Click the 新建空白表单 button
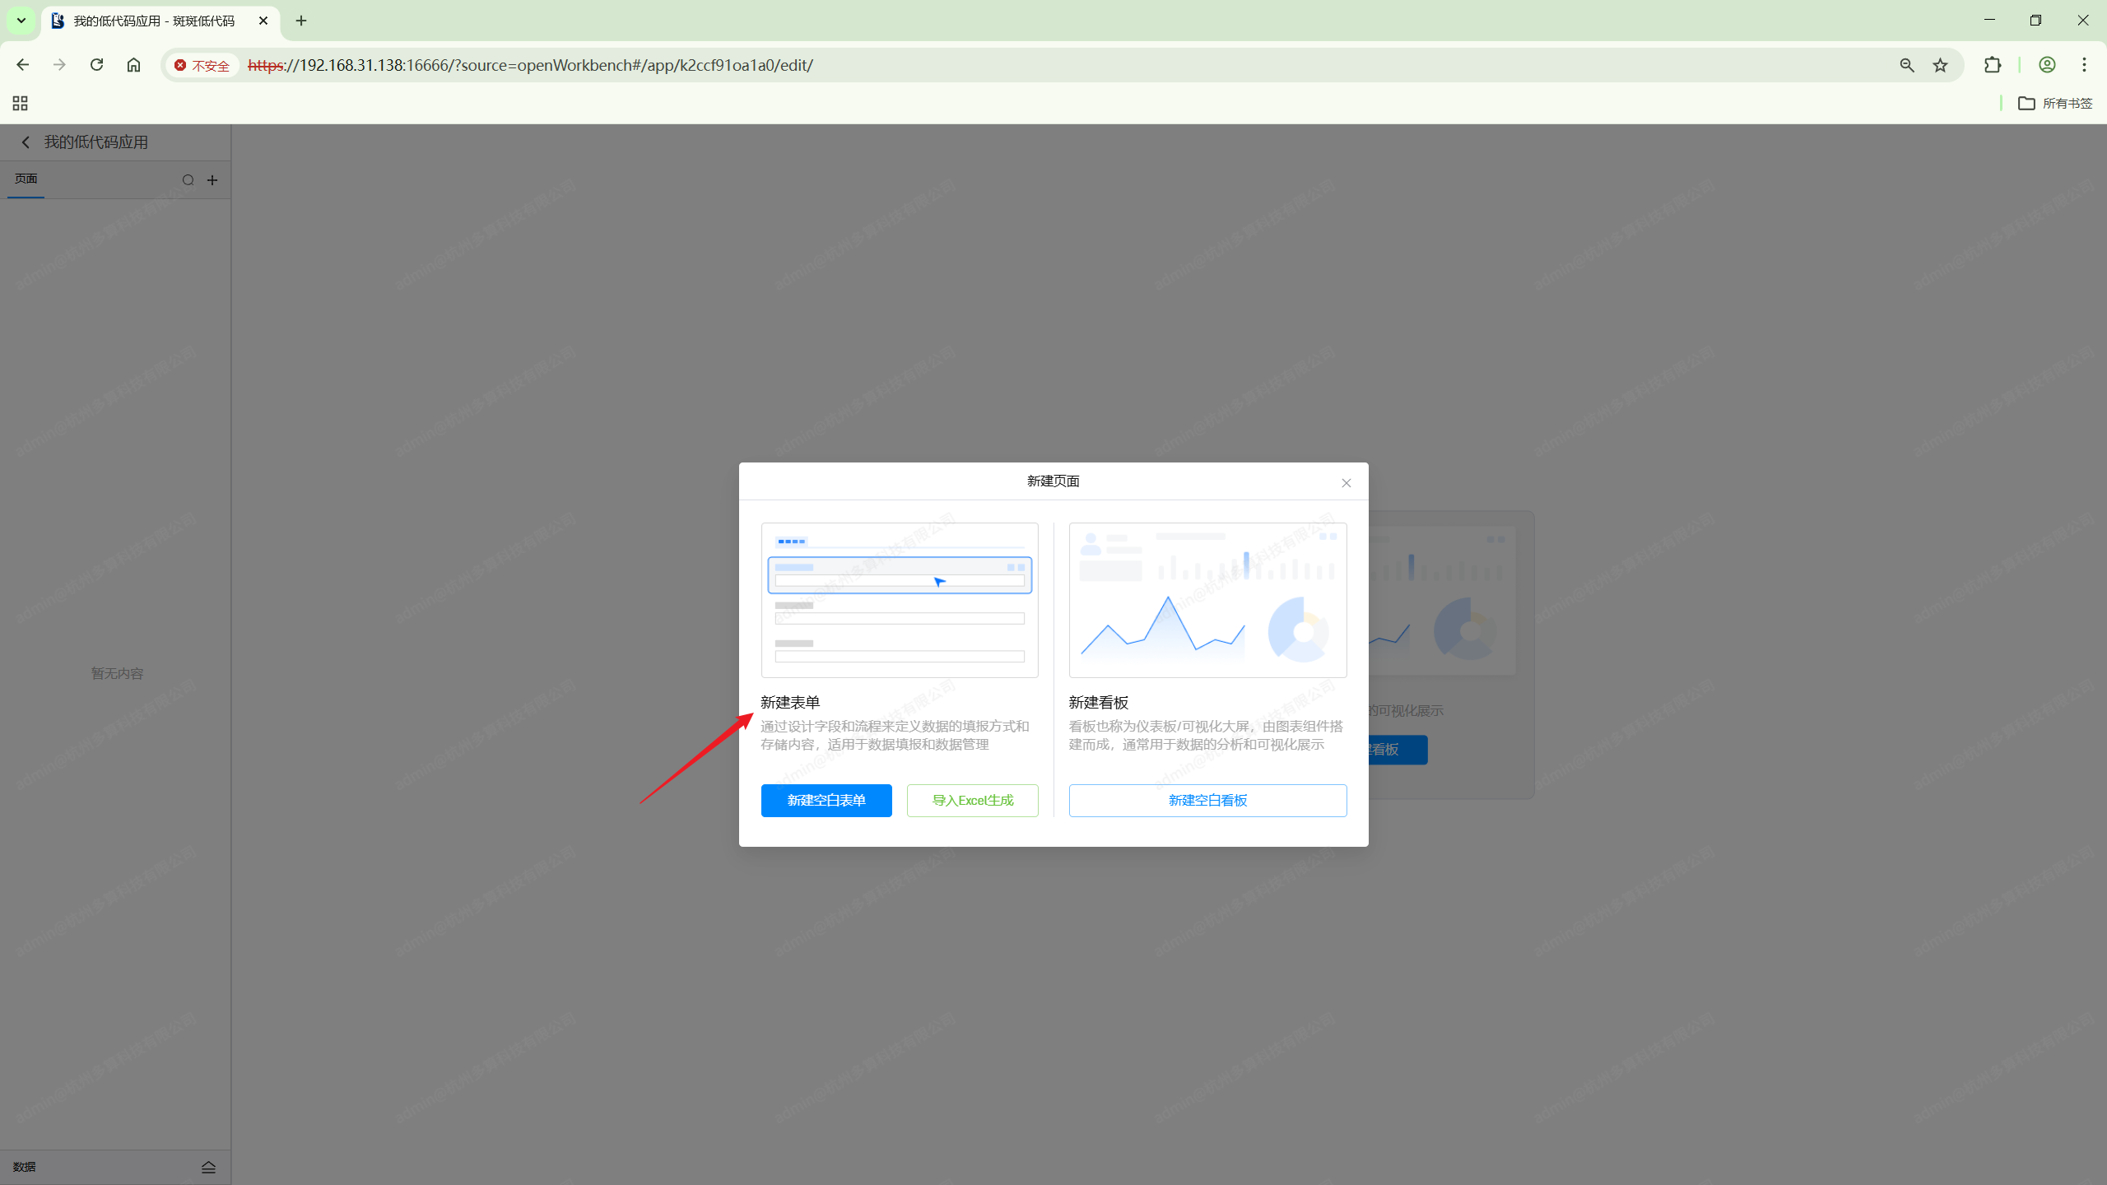The image size is (2107, 1185). point(826,800)
